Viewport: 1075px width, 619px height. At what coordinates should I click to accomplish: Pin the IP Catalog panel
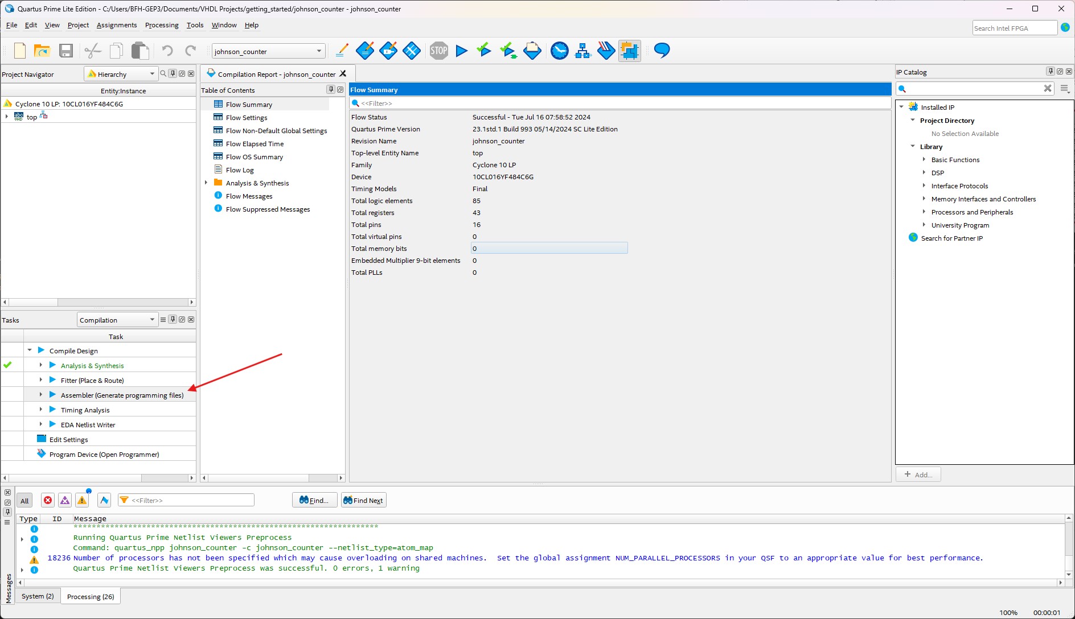[x=1051, y=71]
